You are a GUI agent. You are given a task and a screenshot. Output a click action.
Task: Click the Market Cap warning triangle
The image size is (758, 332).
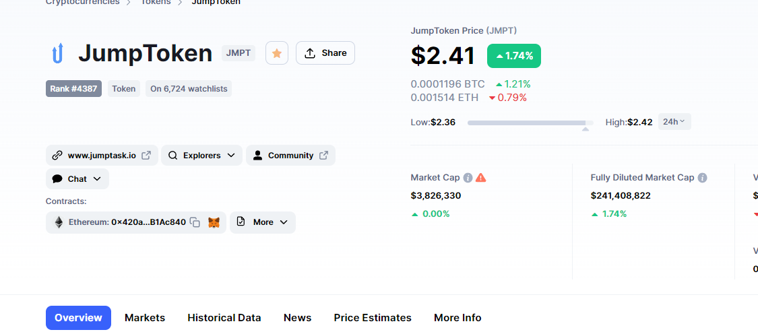480,178
